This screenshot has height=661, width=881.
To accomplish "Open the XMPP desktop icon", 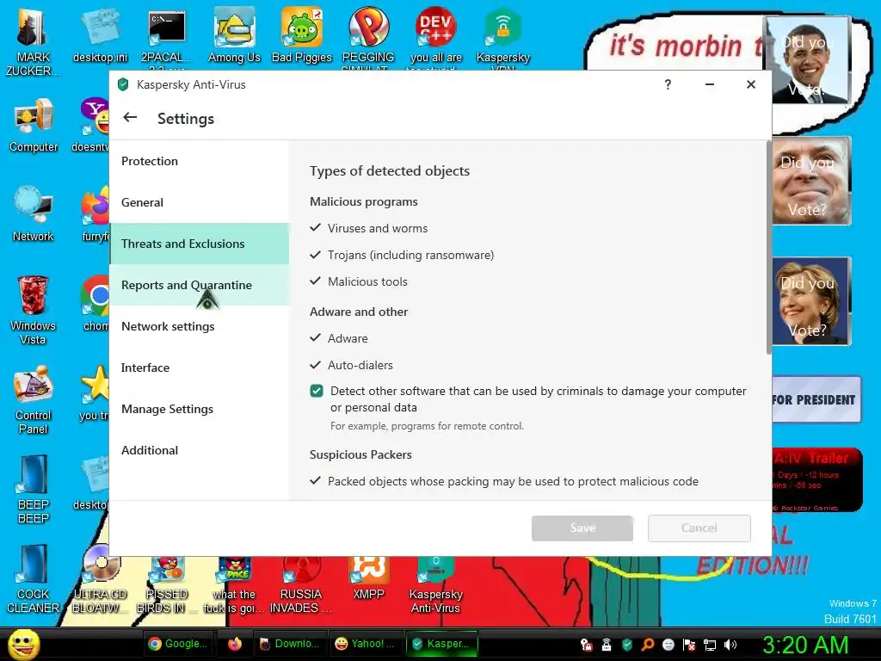I will tap(368, 578).
